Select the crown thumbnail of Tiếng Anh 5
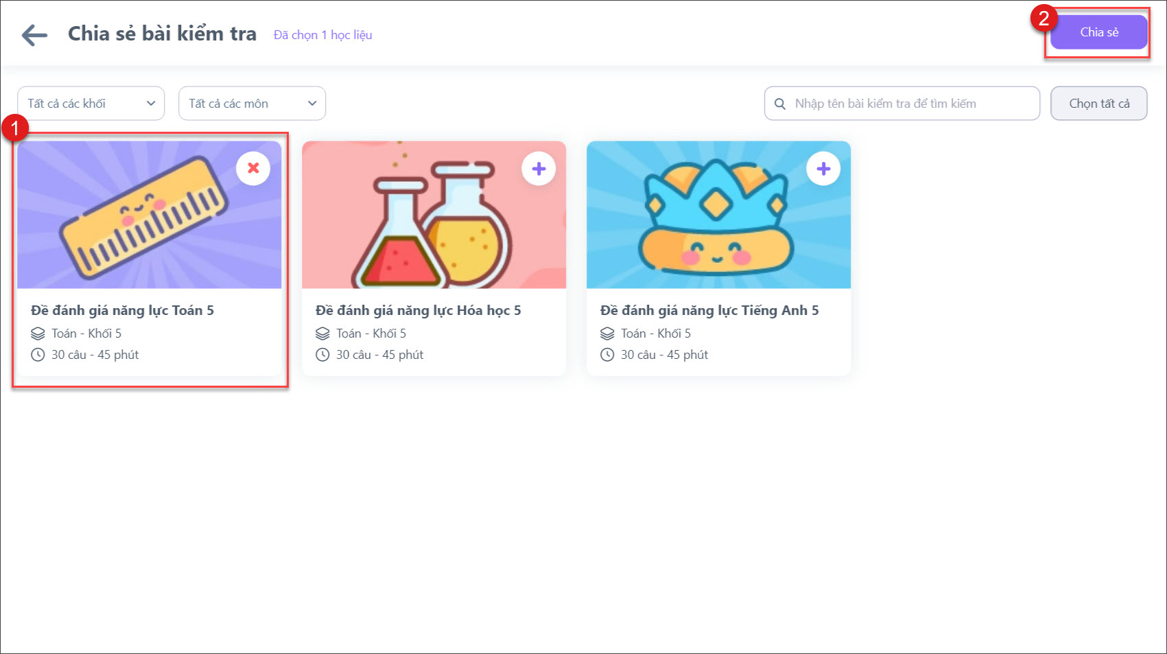 (x=717, y=220)
